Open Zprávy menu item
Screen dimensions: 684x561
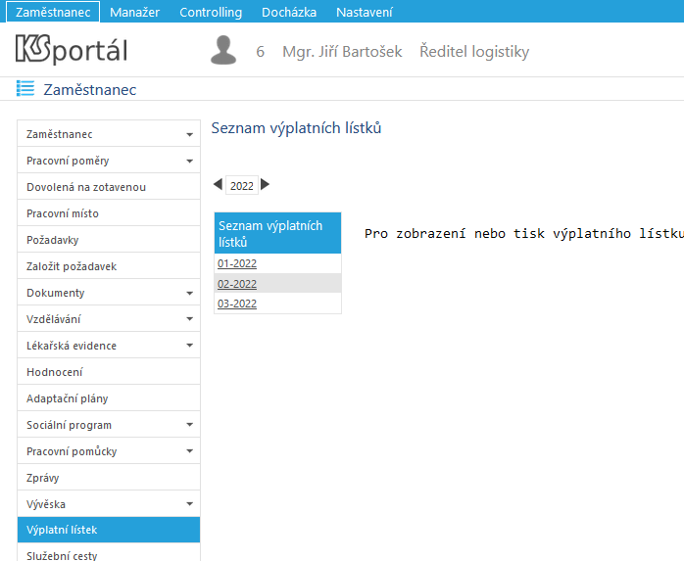109,478
